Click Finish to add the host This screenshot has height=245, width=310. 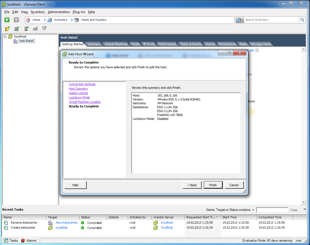213,185
